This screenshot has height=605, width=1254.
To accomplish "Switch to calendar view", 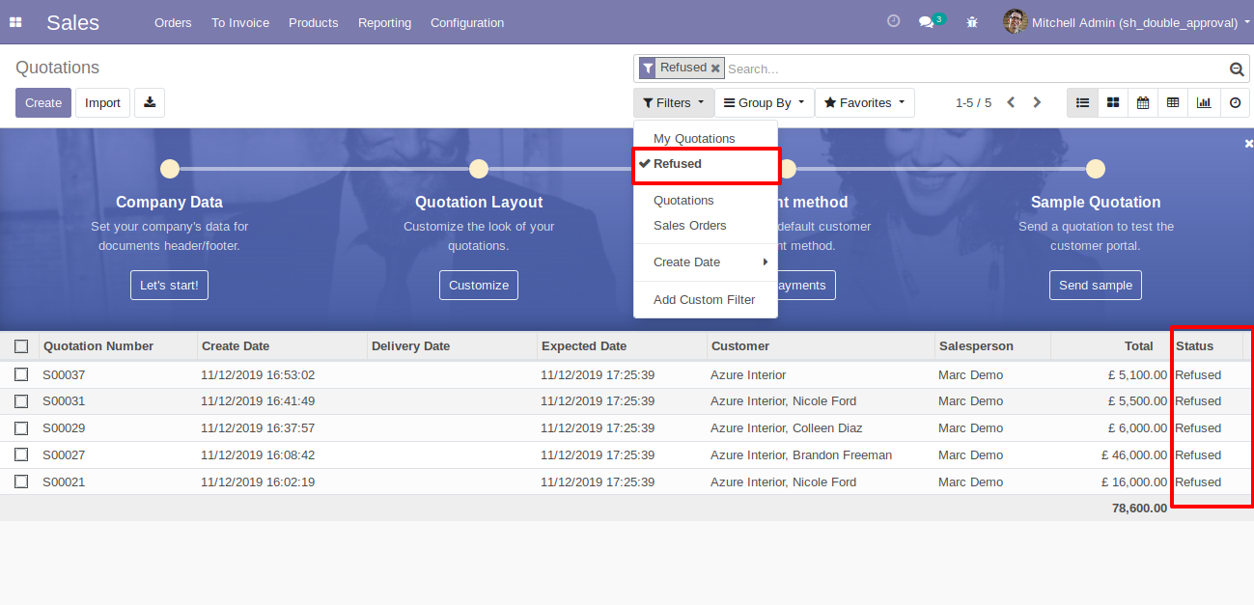I will [x=1143, y=102].
